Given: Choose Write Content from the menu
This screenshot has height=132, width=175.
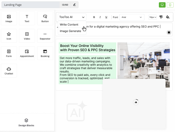Looking at the screenshot, I should tap(69, 24).
